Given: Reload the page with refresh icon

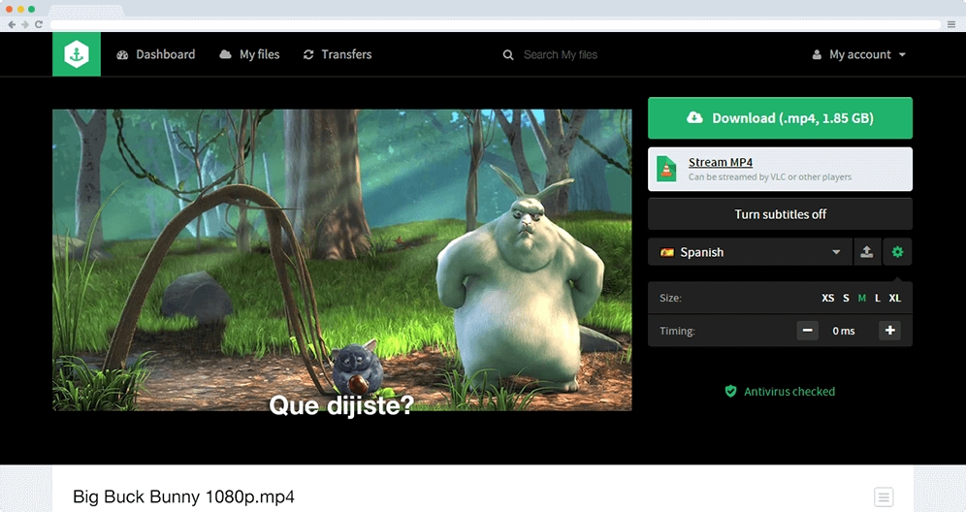Looking at the screenshot, I should coord(39,24).
